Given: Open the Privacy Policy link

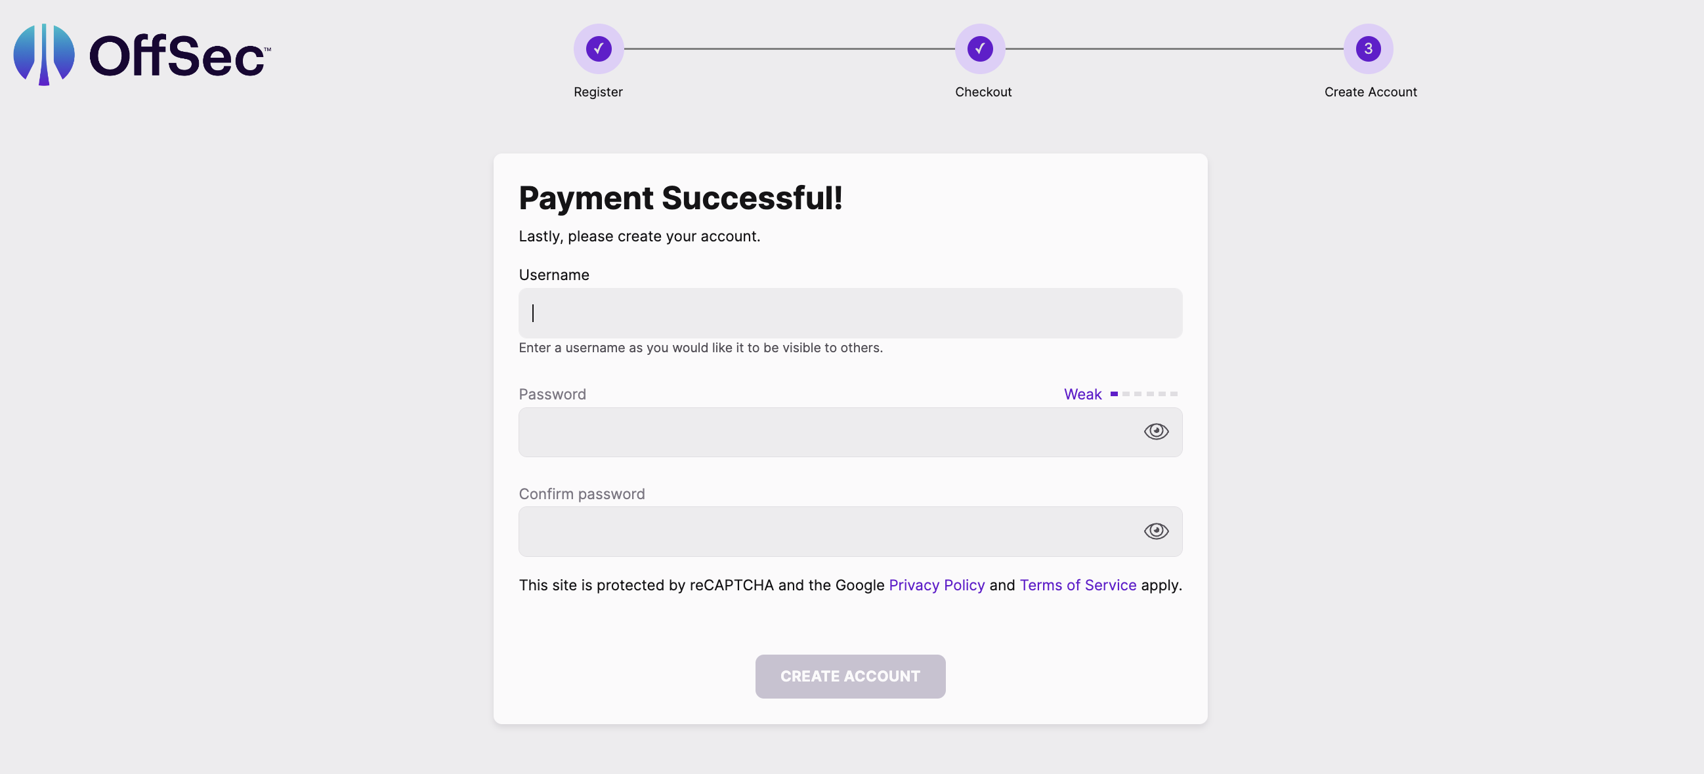Looking at the screenshot, I should point(936,585).
